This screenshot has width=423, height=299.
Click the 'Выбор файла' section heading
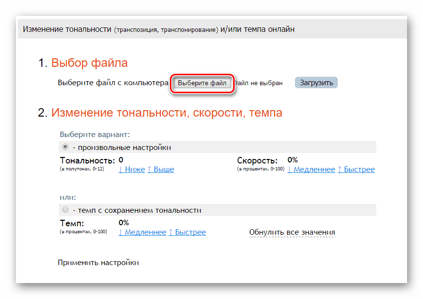point(89,63)
